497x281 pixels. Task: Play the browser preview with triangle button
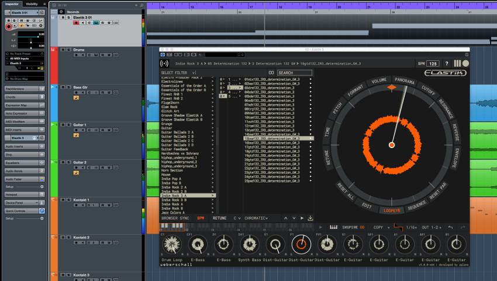click(x=302, y=218)
